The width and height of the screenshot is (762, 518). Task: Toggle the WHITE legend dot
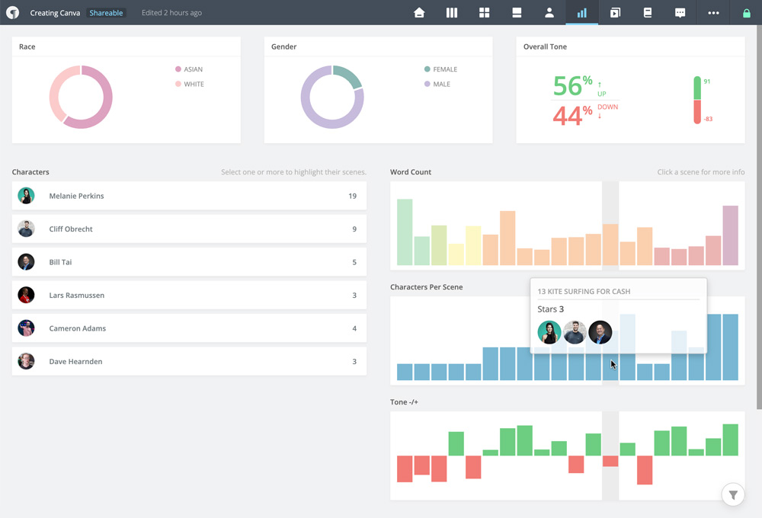click(x=178, y=84)
